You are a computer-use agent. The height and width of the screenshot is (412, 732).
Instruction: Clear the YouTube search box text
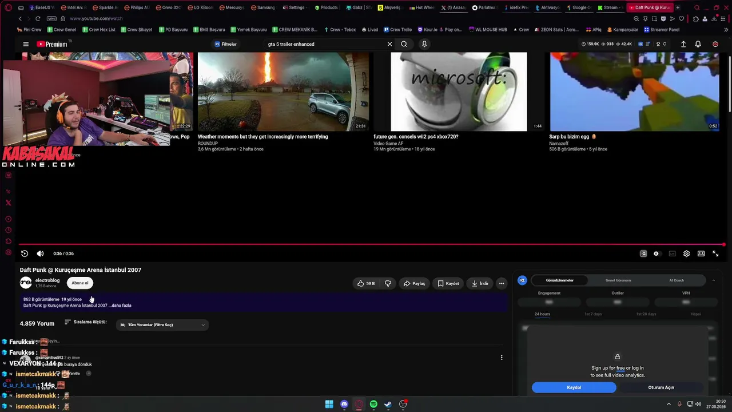point(389,44)
